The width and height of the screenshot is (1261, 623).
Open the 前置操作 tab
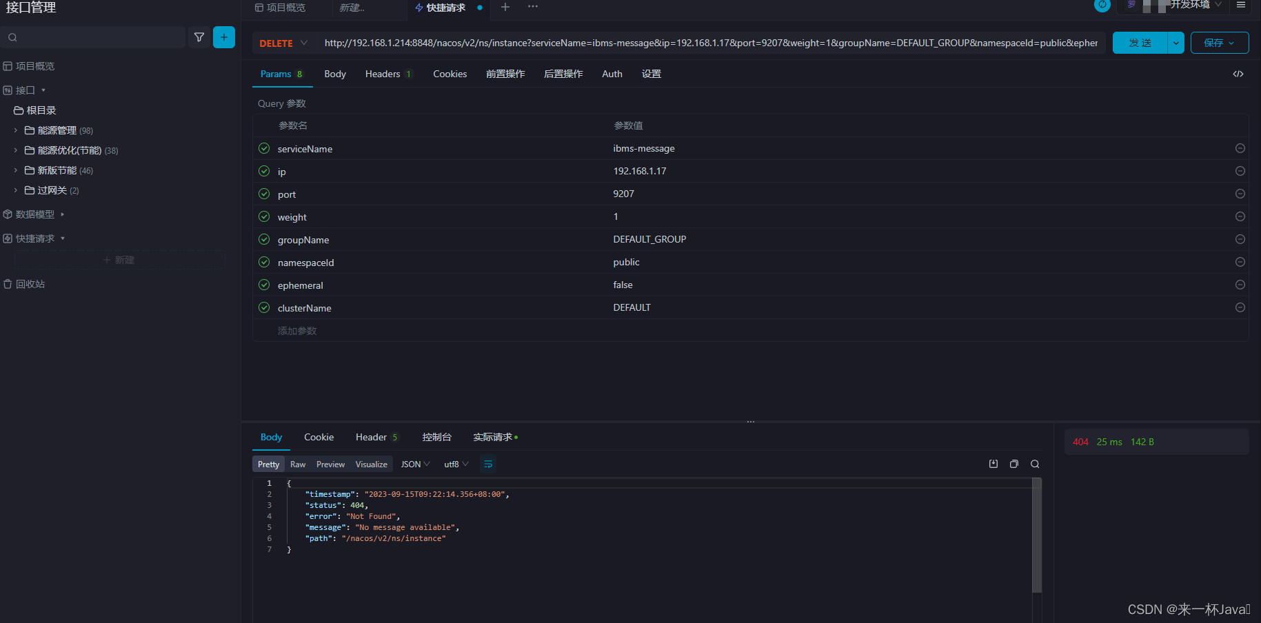click(505, 74)
